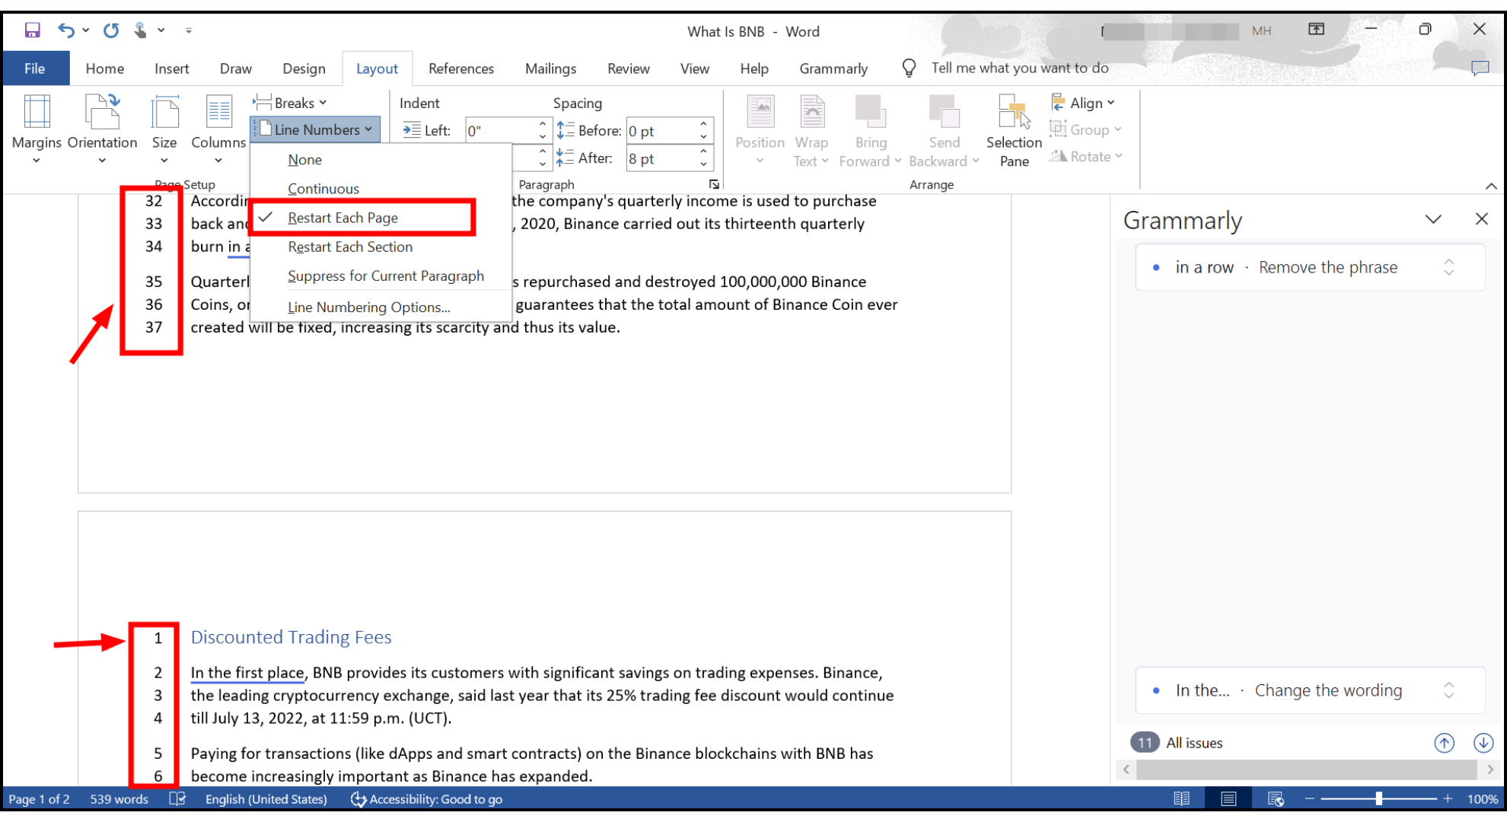Click the Tell me lightbulb icon

(909, 68)
